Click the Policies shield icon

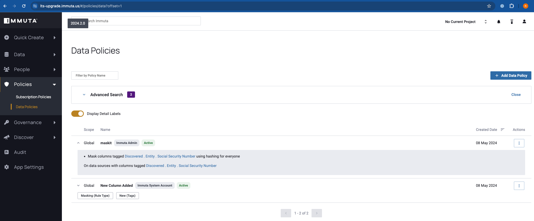pyautogui.click(x=7, y=84)
